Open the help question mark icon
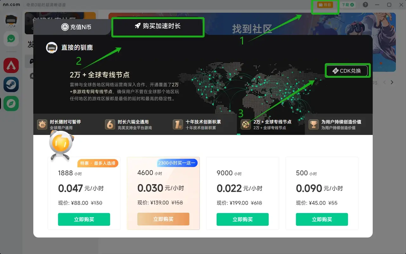The width and height of the screenshot is (406, 254). [x=365, y=5]
